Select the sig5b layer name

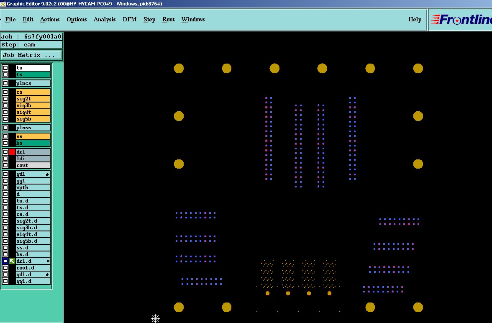pos(33,119)
